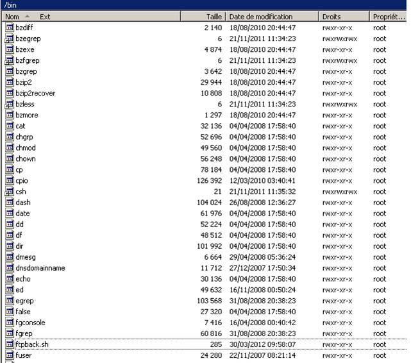
Task: Click the symlink icon beside bzegrep
Action: pos(9,38)
